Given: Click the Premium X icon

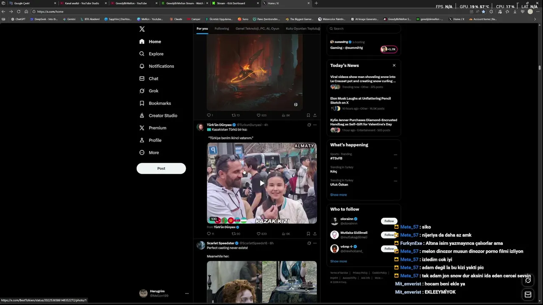Looking at the screenshot, I should click(x=142, y=128).
